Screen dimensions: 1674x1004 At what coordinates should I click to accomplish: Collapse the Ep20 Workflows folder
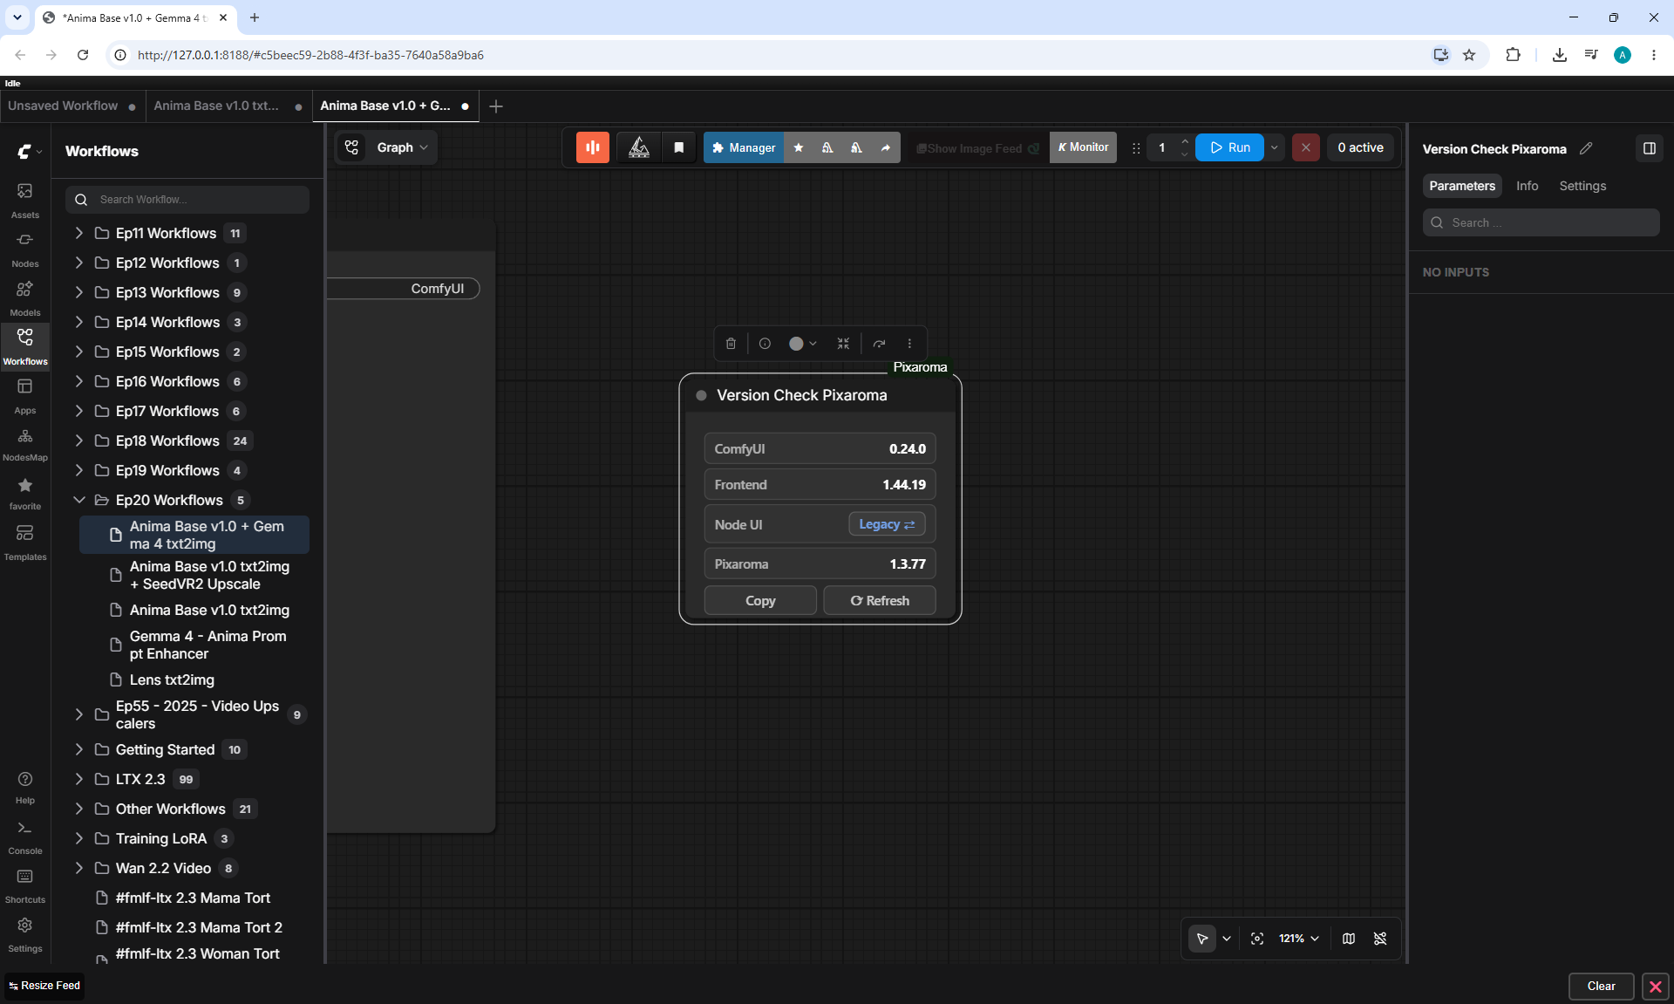[79, 500]
